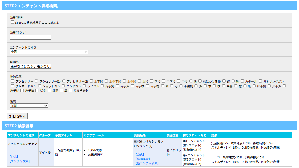Check the STEP1の検索結果がここに並ぶよ checkbox

[13, 22]
